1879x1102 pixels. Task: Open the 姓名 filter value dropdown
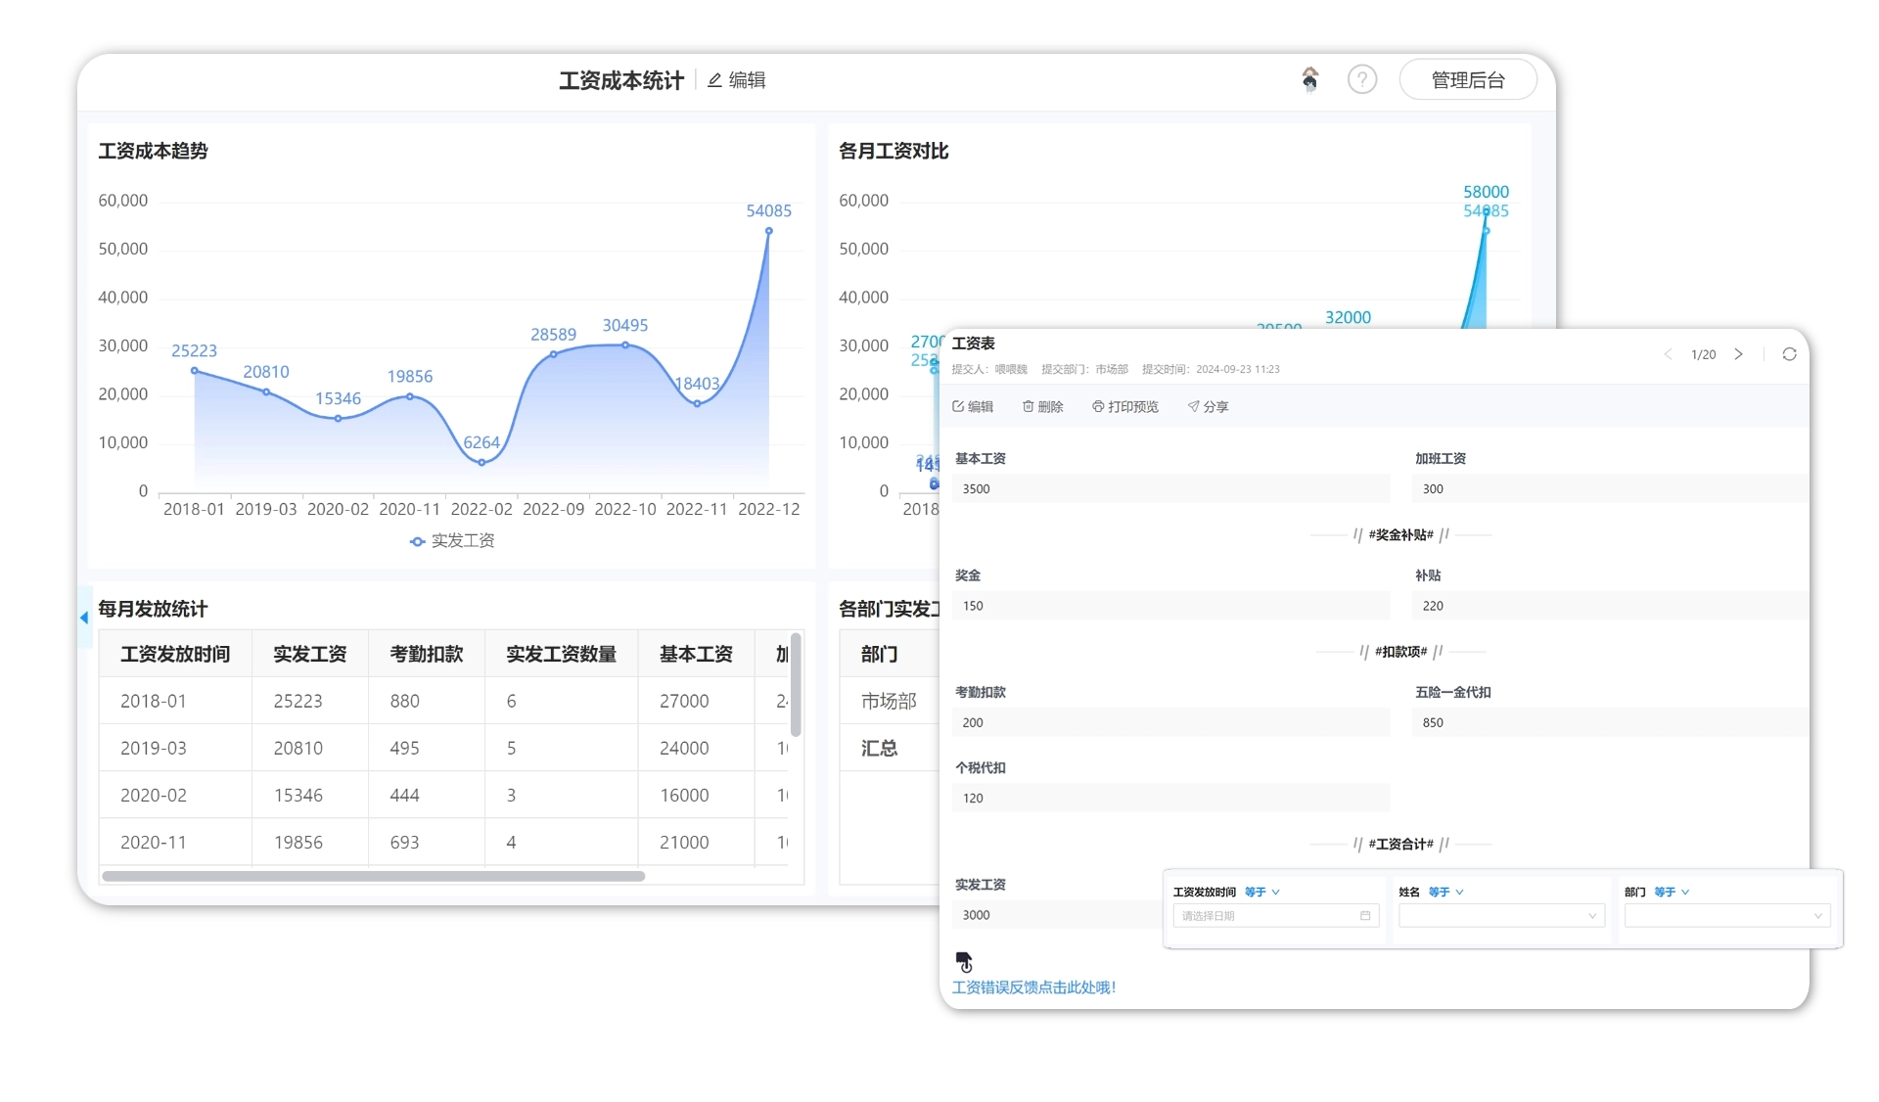pos(1502,916)
